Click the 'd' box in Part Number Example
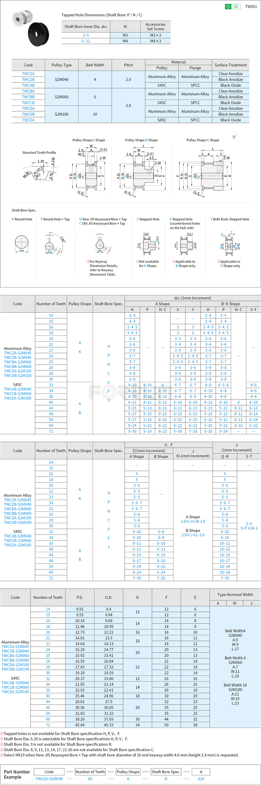Viewport: 261px width, 785px height. pos(201,771)
